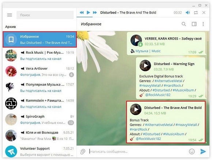Open the Популярная Музыка channel
The width and height of the screenshot is (212, 160).
pos(39,87)
